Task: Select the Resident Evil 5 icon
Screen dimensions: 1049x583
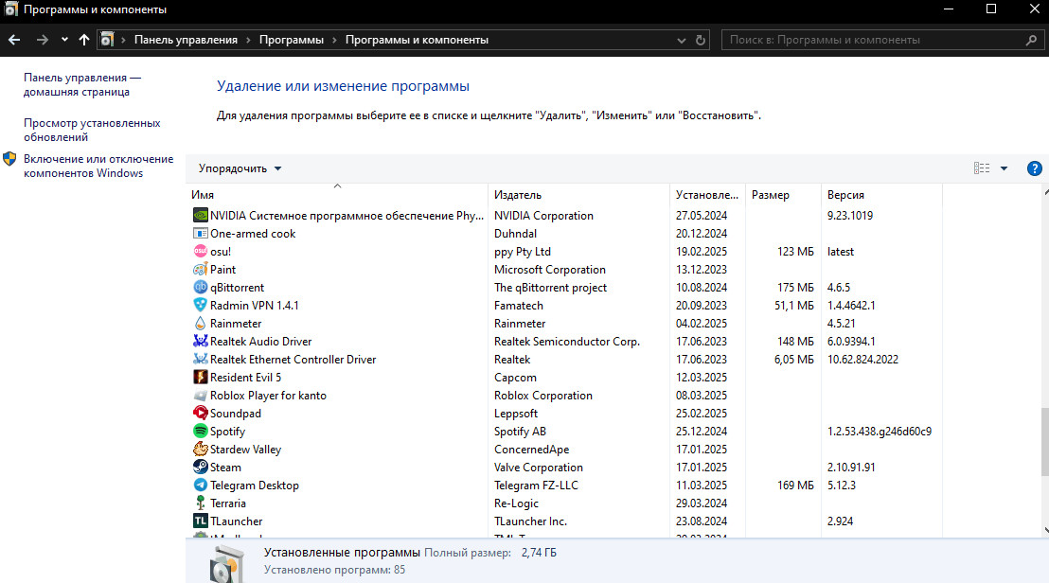Action: (x=200, y=377)
